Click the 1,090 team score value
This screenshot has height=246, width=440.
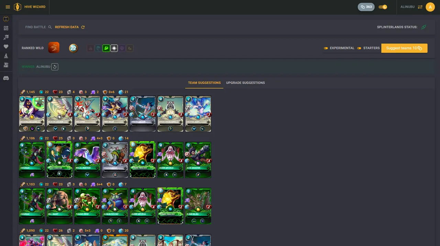point(31,231)
